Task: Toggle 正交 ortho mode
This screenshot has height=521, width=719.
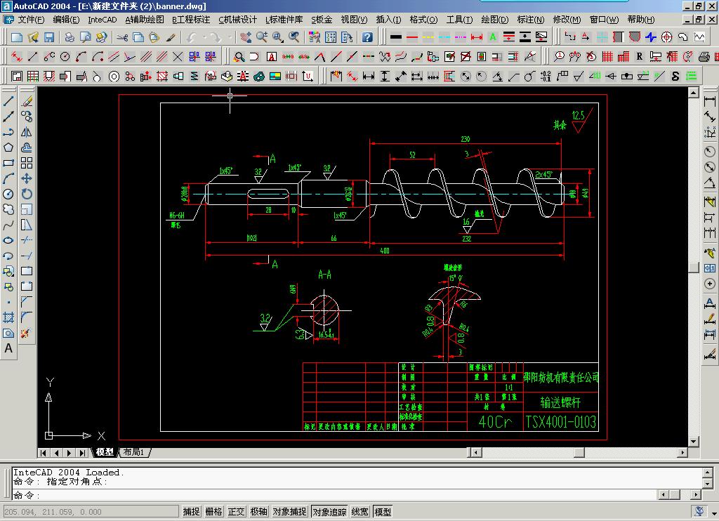Action: click(x=236, y=511)
